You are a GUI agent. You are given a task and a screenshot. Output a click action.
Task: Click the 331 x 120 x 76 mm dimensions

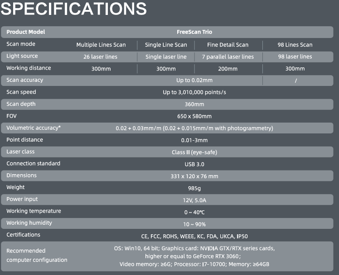pos(194,176)
